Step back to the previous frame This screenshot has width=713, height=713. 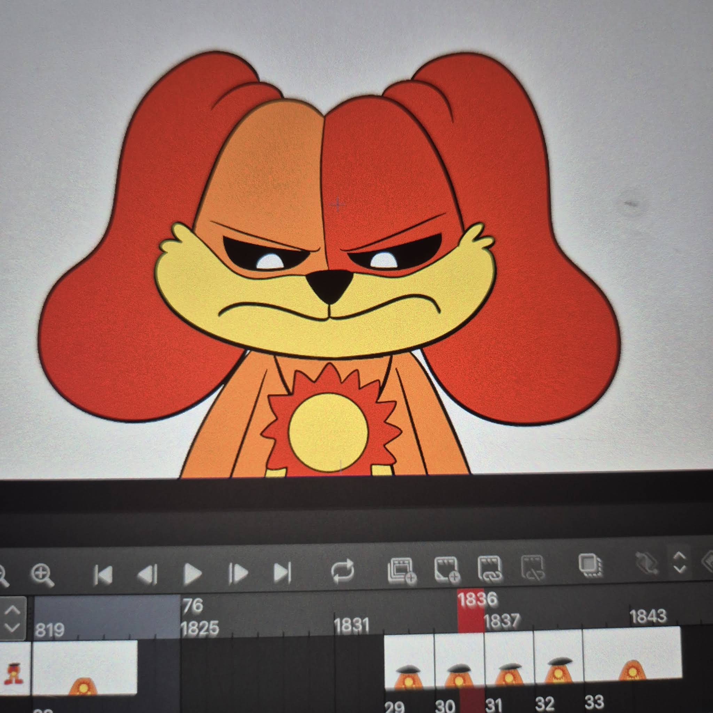(x=148, y=574)
